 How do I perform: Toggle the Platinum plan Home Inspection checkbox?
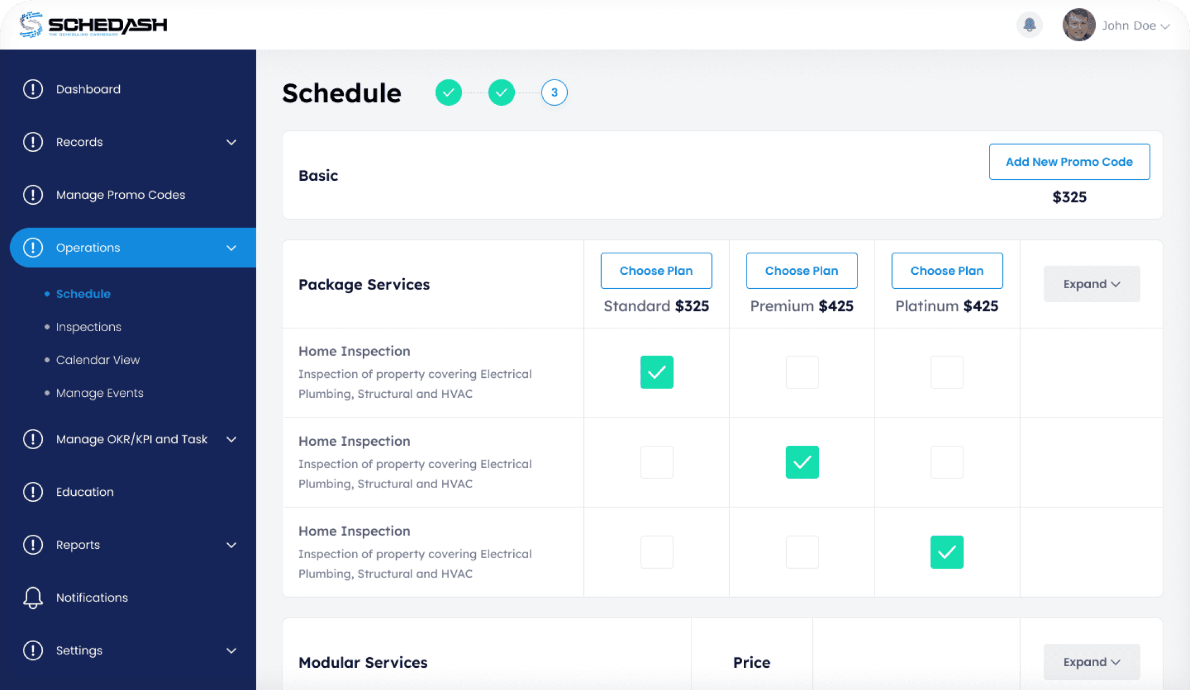[947, 372]
